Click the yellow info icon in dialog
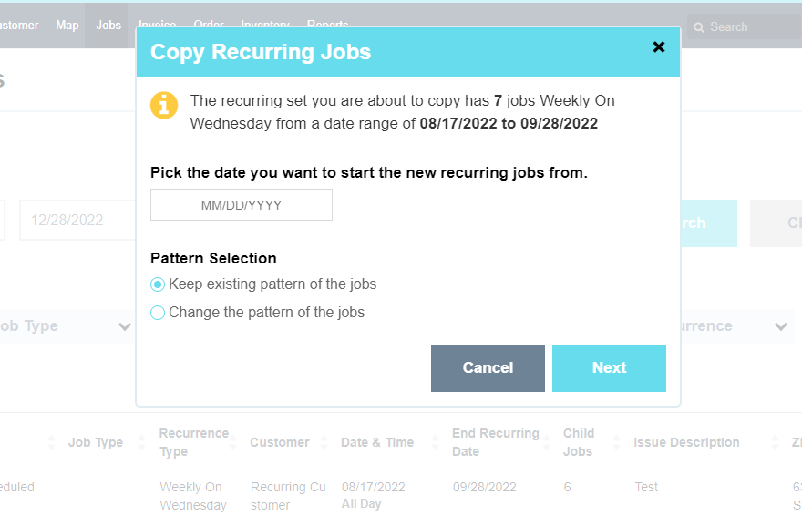Viewport: 802px width, 516px height. pyautogui.click(x=164, y=105)
